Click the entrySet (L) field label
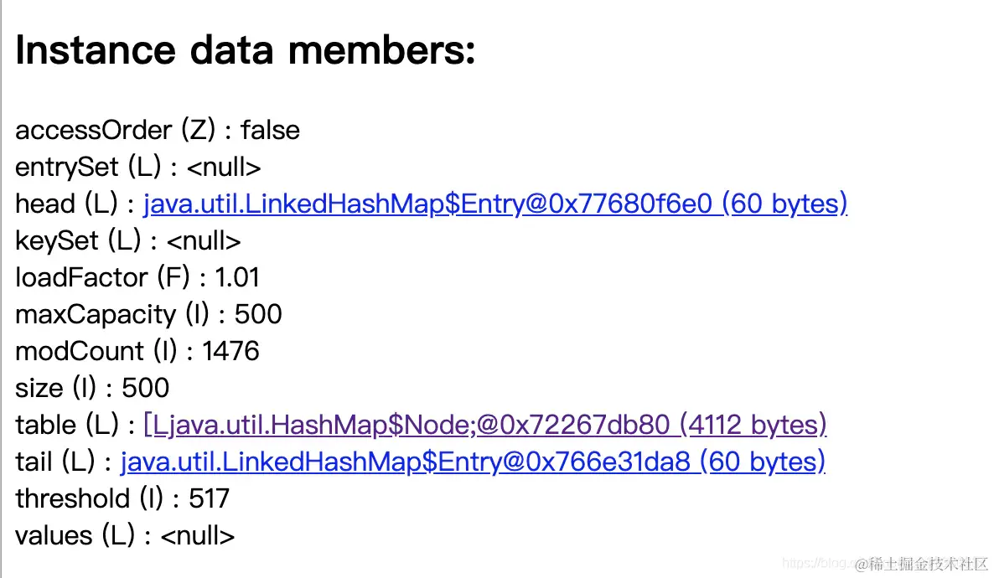The width and height of the screenshot is (994, 578). tap(87, 167)
